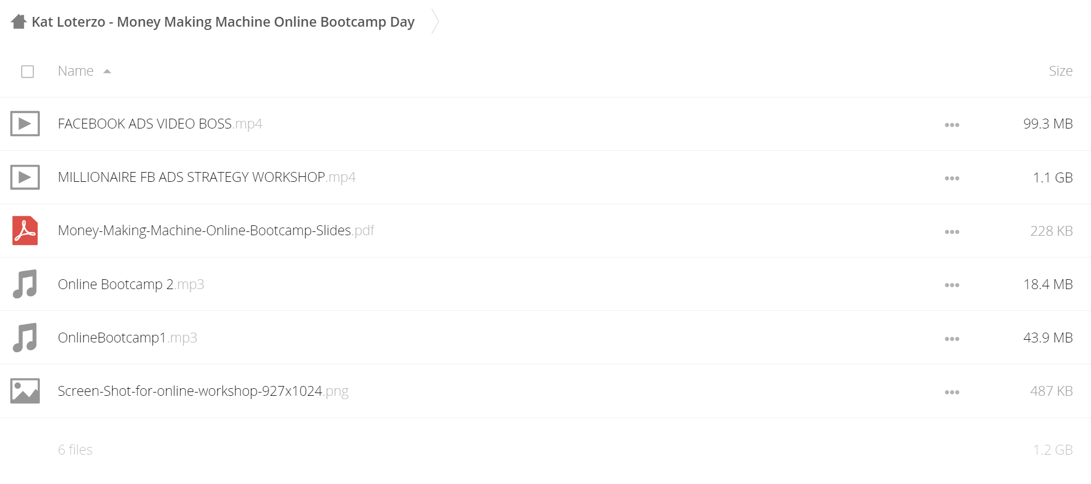Click the home icon in breadcrumb
Image resolution: width=1091 pixels, height=484 pixels.
[19, 22]
